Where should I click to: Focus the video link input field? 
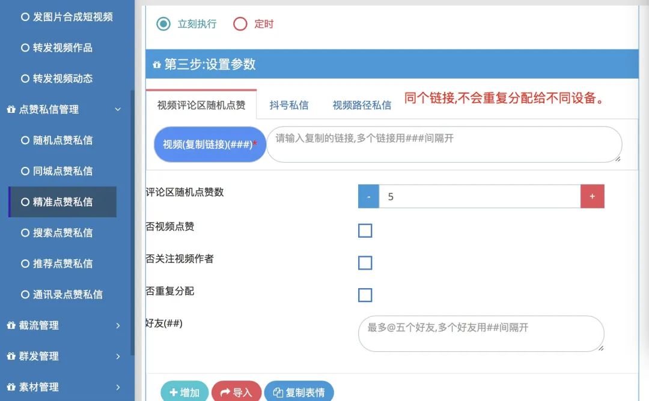click(444, 144)
